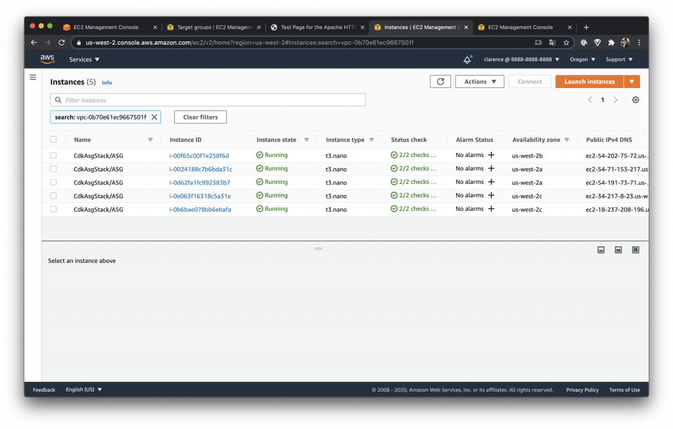The height and width of the screenshot is (429, 673).
Task: Click the Feedback link in footer
Action: pos(44,390)
